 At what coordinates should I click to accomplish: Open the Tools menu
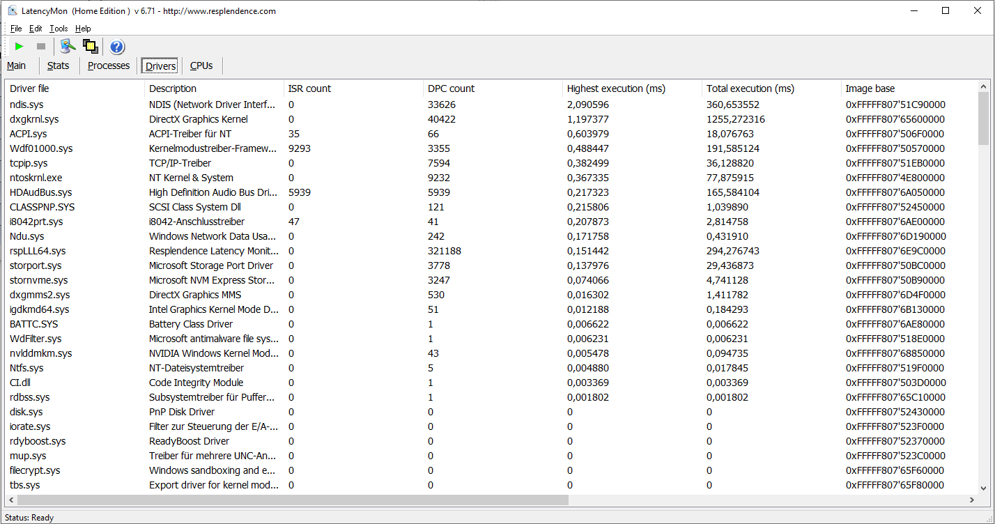(x=59, y=29)
